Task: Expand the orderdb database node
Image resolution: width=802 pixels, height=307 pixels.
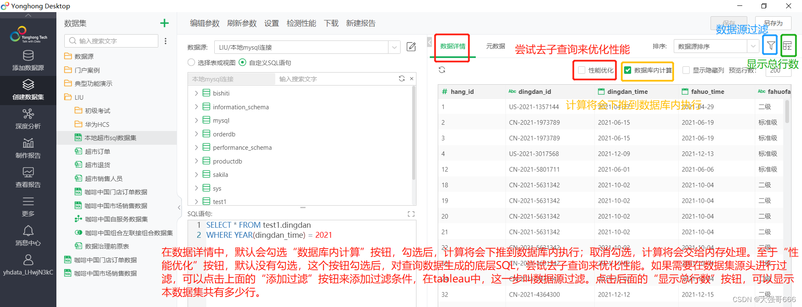Action: pos(196,134)
